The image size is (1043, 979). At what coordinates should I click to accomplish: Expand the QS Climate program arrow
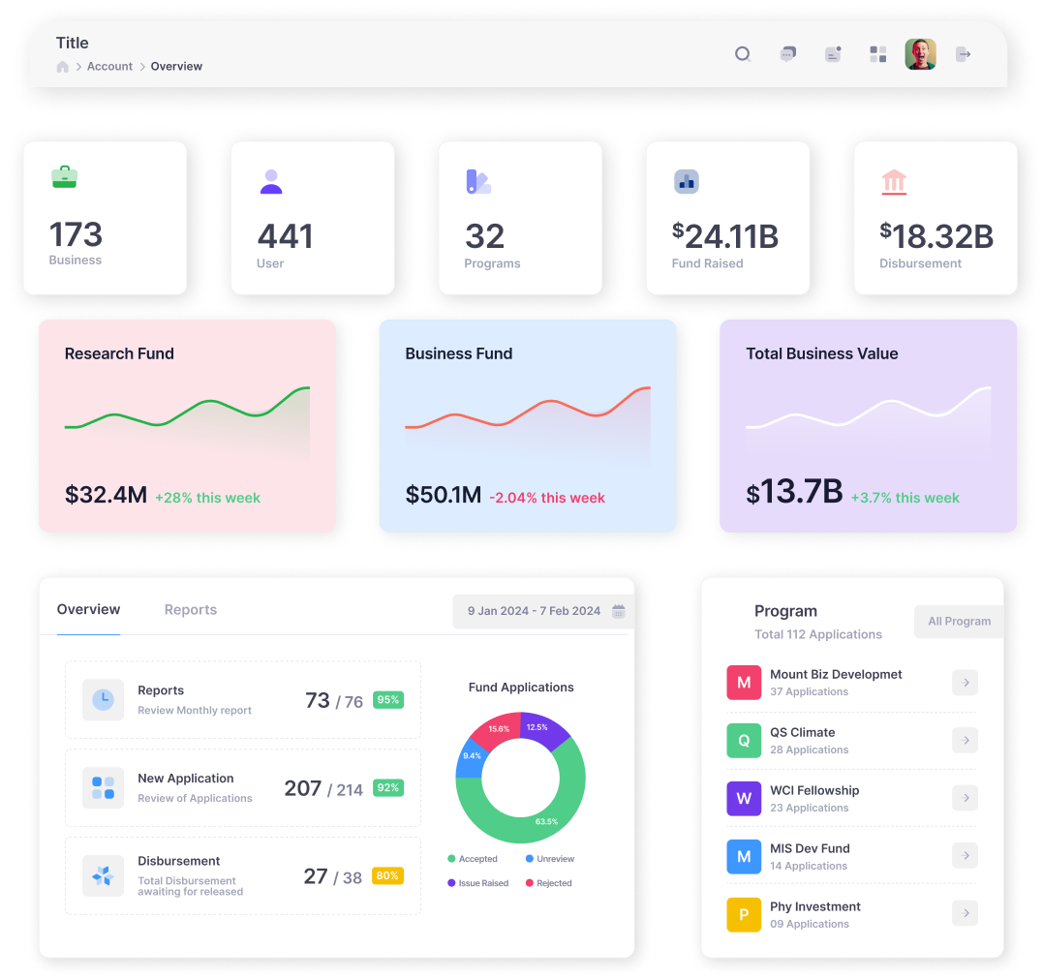coord(965,741)
